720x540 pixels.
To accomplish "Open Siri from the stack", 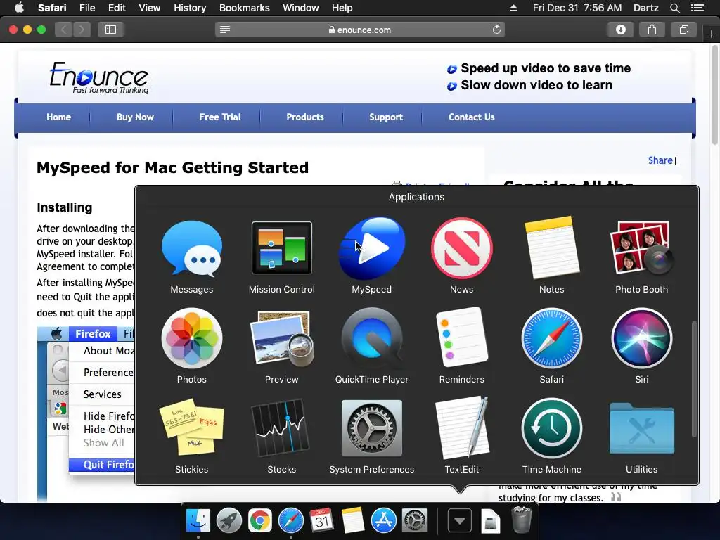I will tap(641, 338).
